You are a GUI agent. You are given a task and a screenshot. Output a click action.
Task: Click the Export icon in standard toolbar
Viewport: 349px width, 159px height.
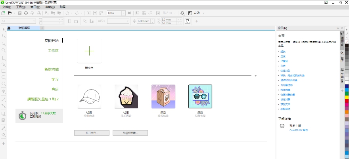(x=95, y=13)
